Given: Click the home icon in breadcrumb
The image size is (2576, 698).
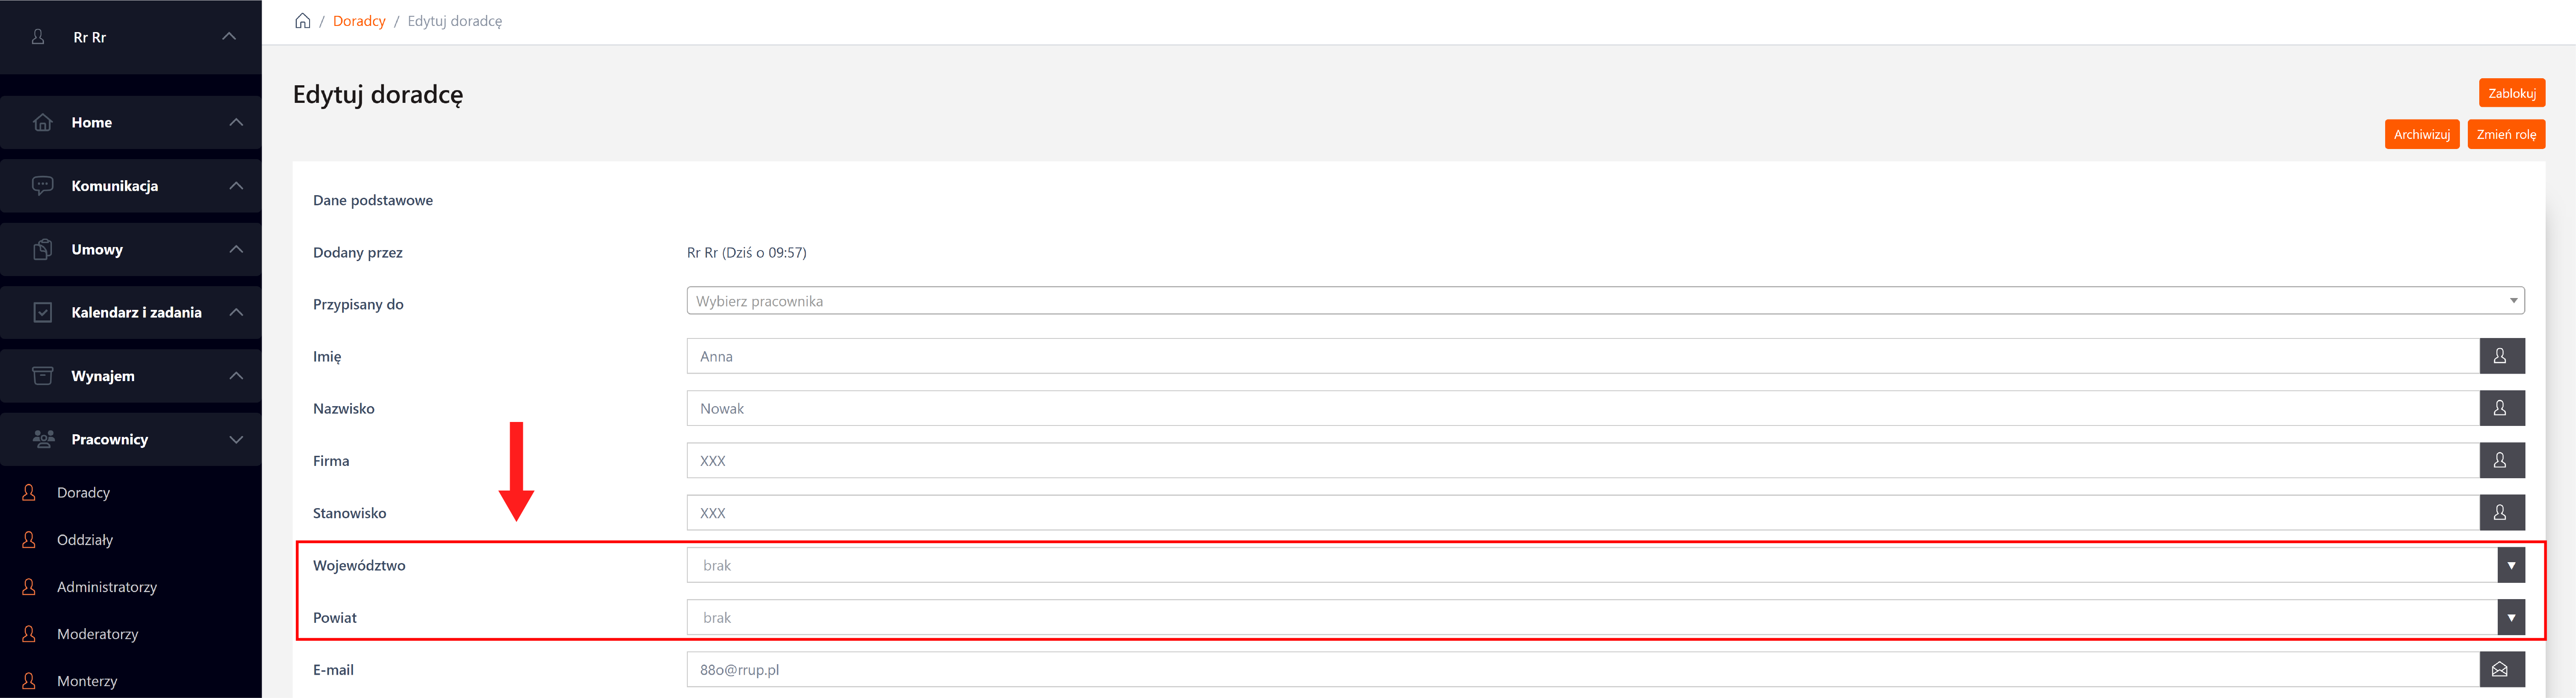Looking at the screenshot, I should [302, 21].
